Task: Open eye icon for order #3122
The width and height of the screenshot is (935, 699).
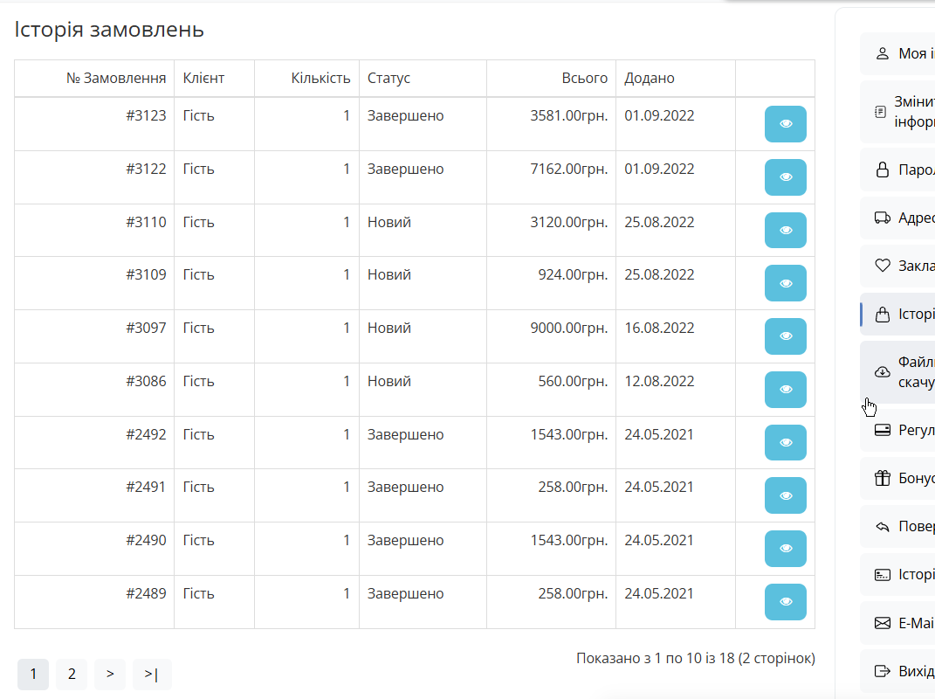Action: pyautogui.click(x=785, y=177)
